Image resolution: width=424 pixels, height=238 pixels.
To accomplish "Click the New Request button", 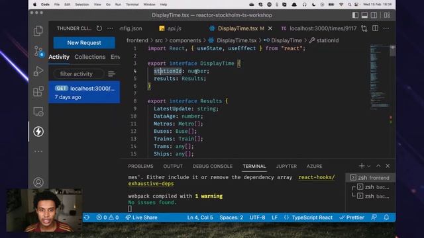I will click(84, 42).
